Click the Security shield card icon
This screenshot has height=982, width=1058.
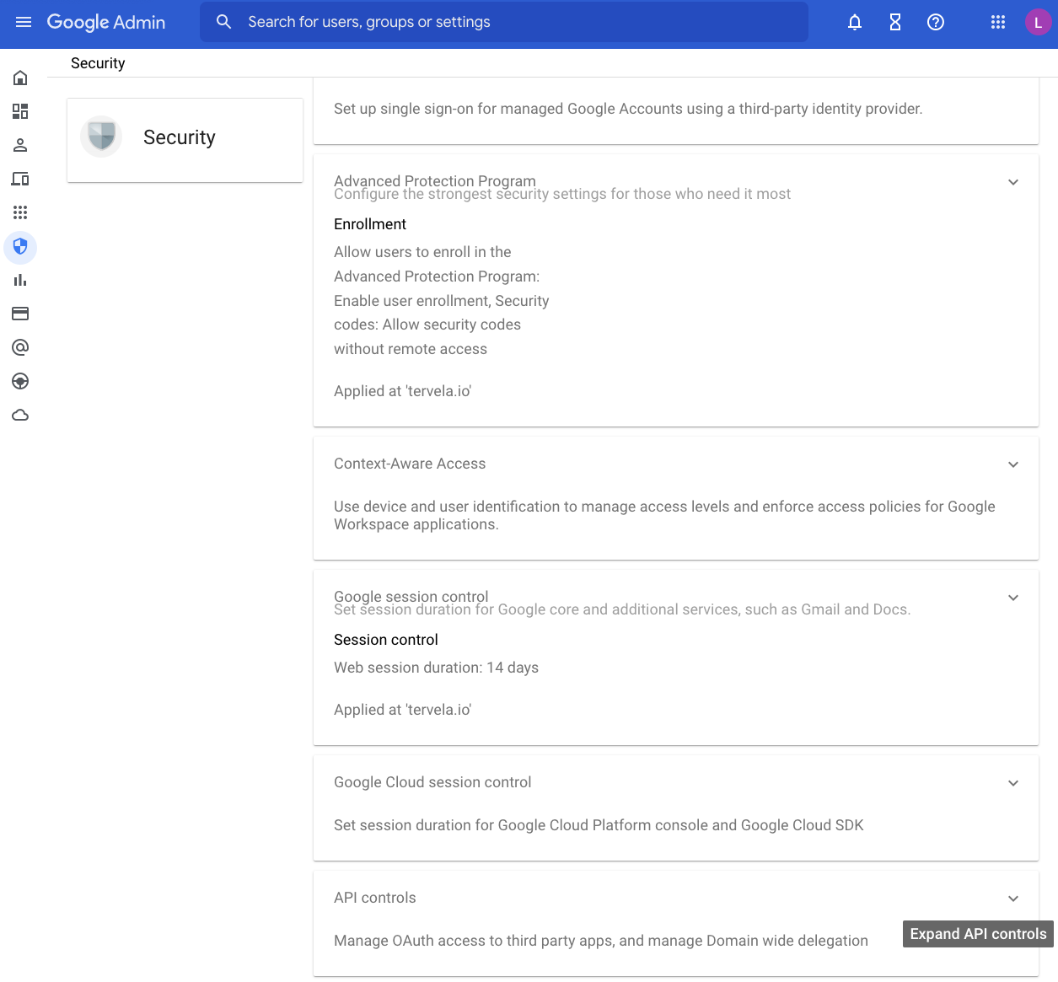[x=101, y=137]
